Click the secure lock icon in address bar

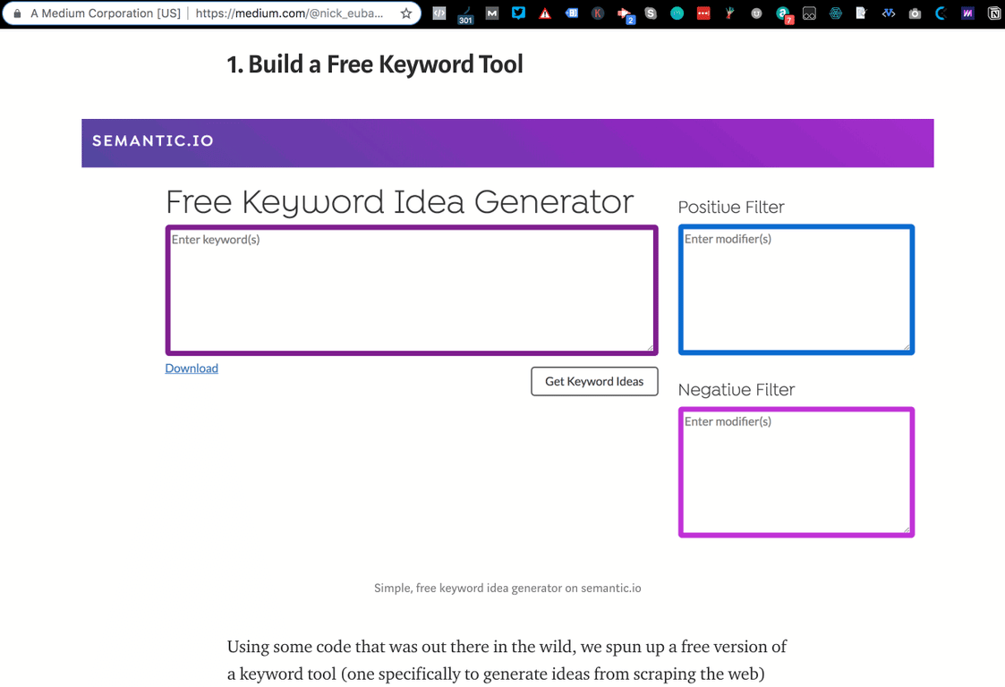click(x=17, y=13)
